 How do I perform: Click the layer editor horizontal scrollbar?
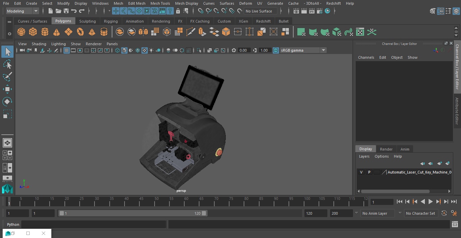[395, 191]
